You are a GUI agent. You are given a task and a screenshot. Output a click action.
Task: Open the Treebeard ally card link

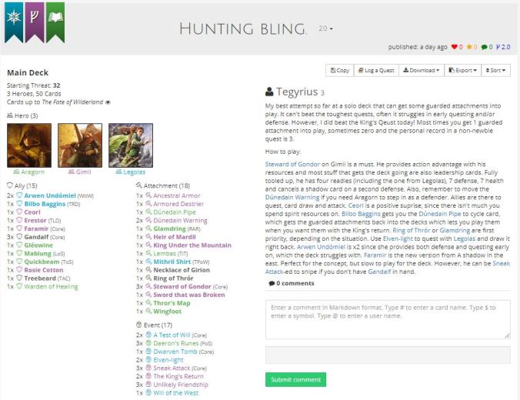click(x=40, y=278)
